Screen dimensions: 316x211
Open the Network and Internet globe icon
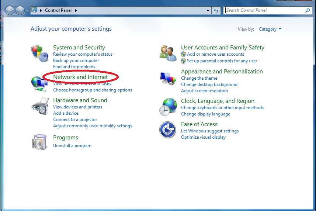(x=39, y=84)
